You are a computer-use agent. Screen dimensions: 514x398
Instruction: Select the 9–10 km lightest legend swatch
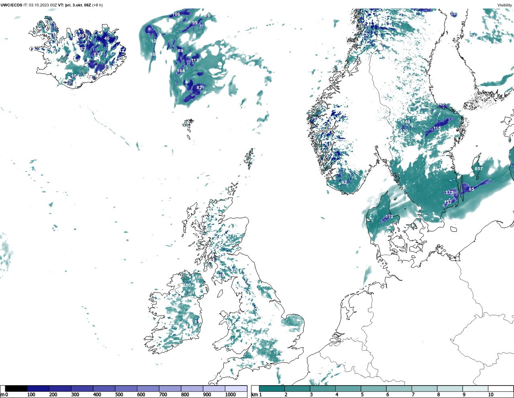tap(475, 389)
